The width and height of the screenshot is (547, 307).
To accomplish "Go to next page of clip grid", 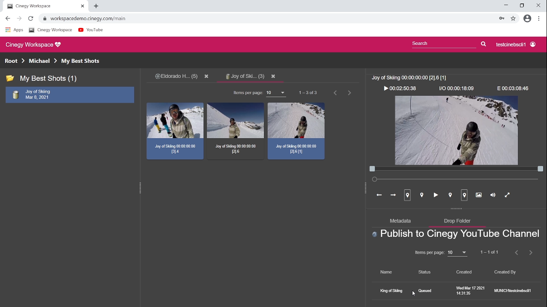I will tap(350, 93).
